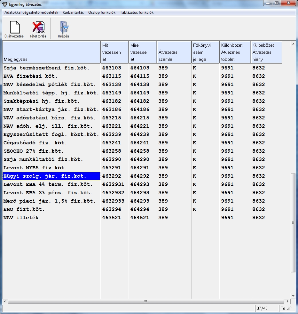Screen dimensions: 298x314
Task: Click the vertical scrollbar up arrow
Action: coord(293,44)
